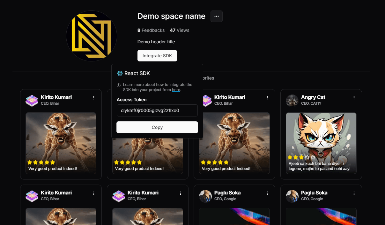385x225 pixels.
Task: Open the giraffe image on the card beside Angry Cat
Action: click(234, 143)
